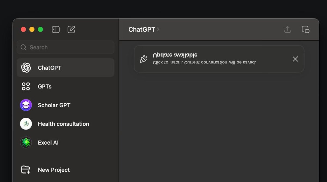Close window with the red button
Viewport: 327px width, 182px height.
[23, 29]
